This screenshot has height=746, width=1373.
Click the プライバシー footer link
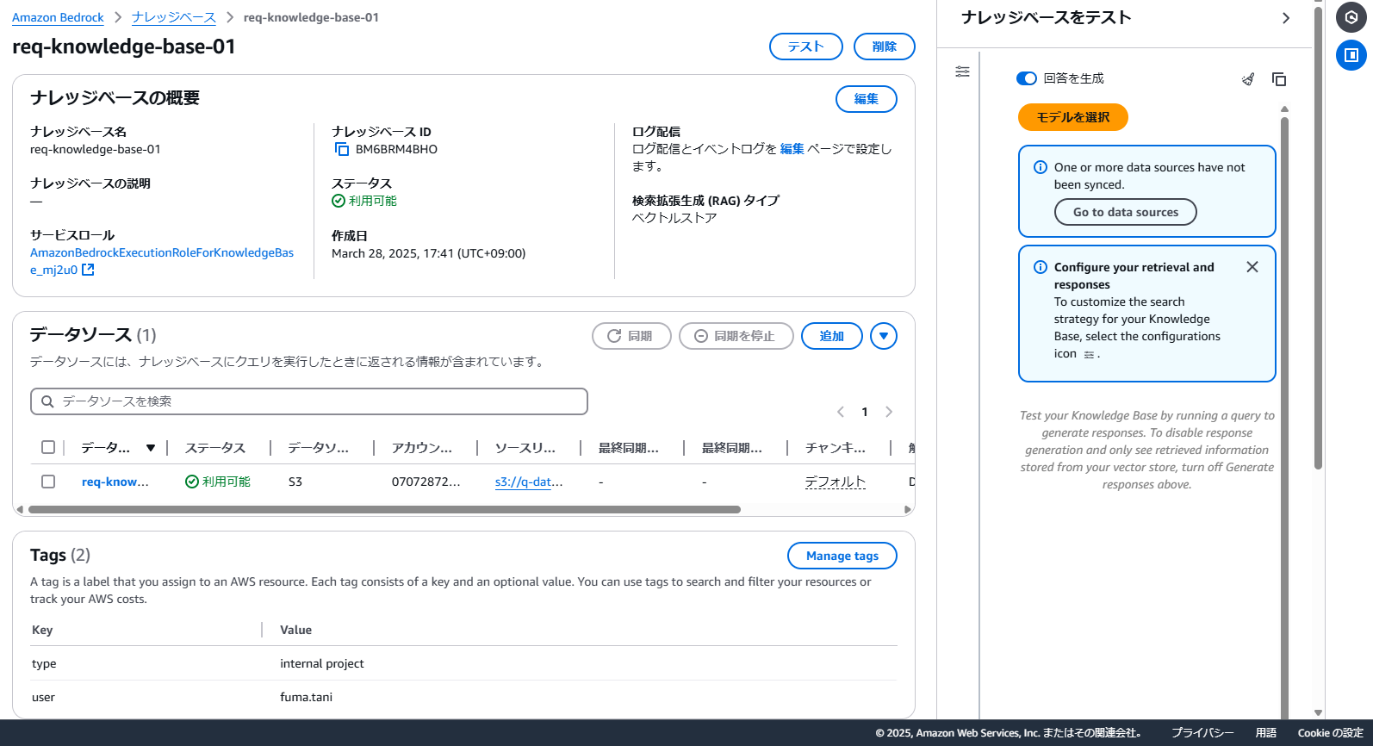tap(1202, 733)
